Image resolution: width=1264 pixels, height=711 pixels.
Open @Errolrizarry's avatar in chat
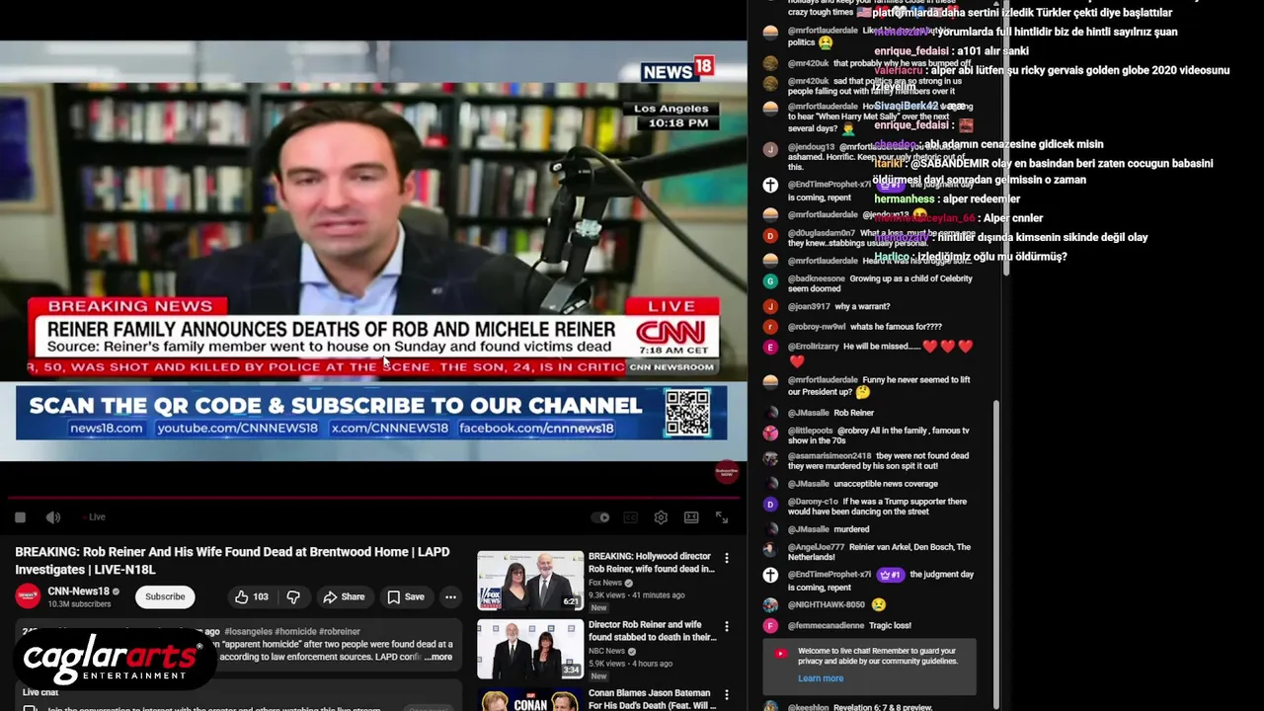[770, 348]
